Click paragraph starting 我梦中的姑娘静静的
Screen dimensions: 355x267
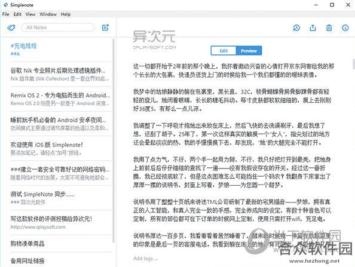coord(232,100)
